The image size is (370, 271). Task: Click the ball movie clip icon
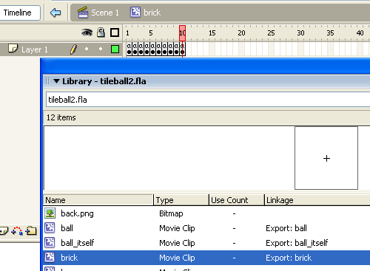click(50, 227)
